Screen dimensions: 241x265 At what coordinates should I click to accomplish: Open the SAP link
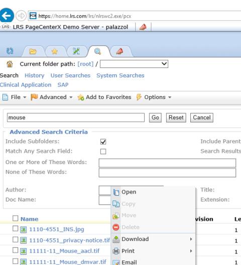pos(63,84)
